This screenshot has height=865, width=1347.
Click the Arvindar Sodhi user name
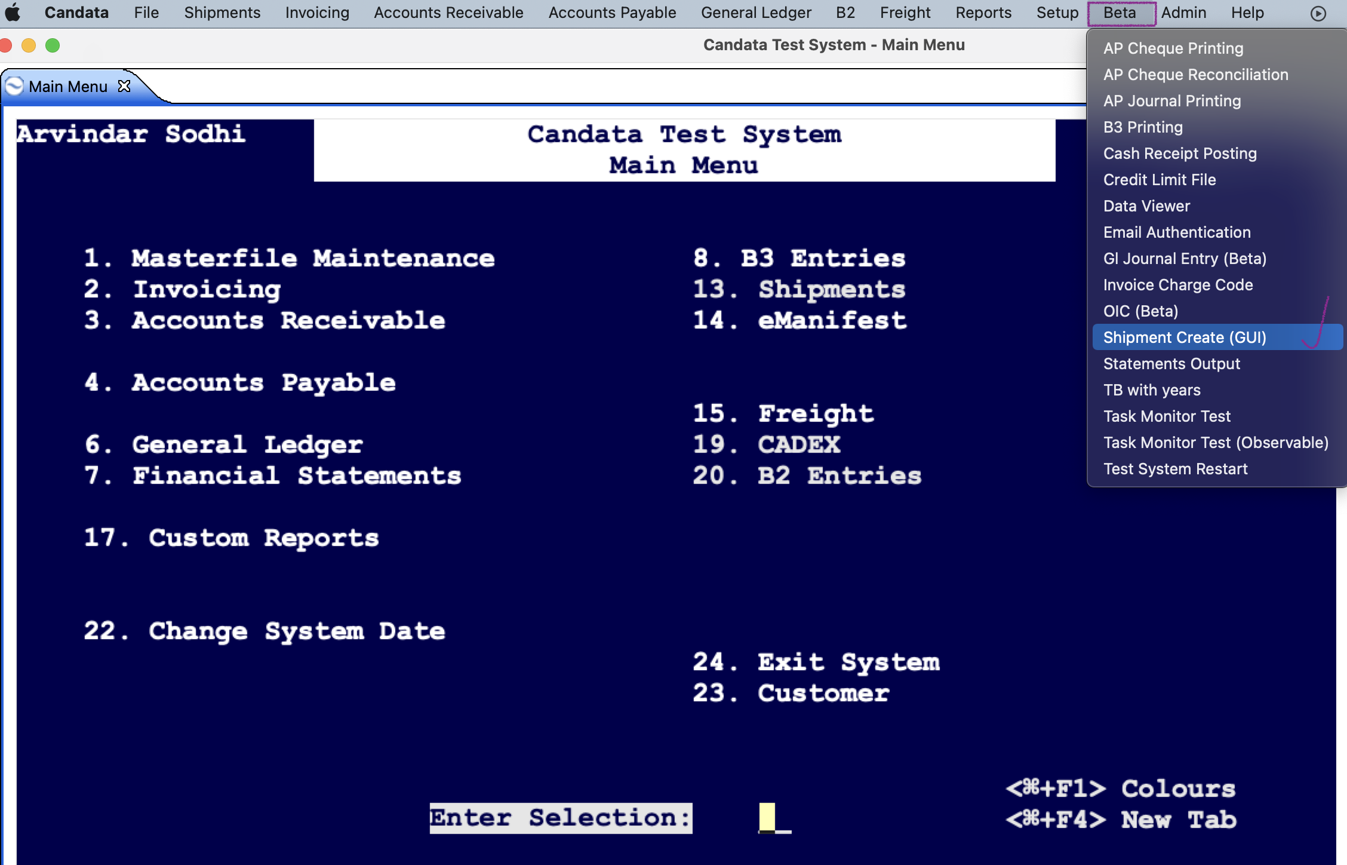click(131, 134)
